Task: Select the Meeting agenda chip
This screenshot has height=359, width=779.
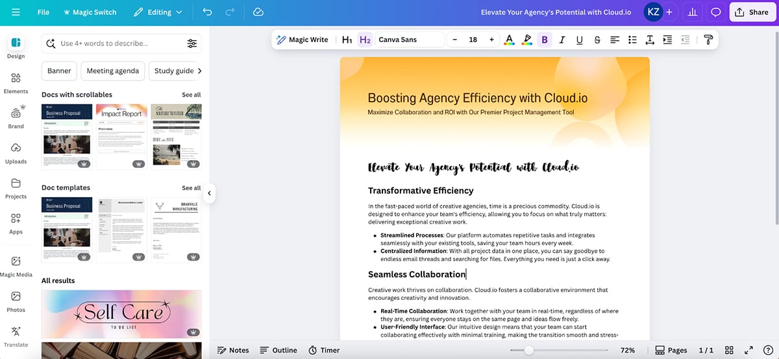Action: pos(113,71)
